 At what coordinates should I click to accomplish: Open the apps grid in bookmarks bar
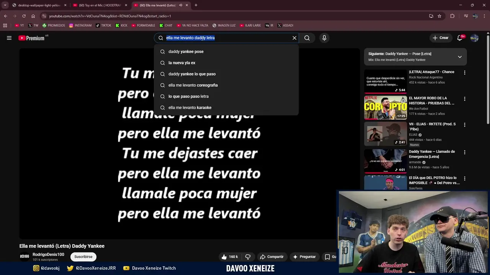tap(5, 26)
